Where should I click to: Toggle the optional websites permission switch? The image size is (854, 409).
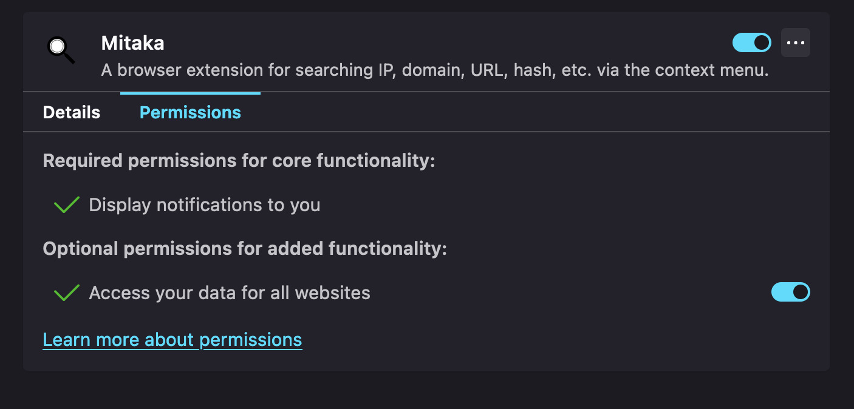pyautogui.click(x=790, y=292)
